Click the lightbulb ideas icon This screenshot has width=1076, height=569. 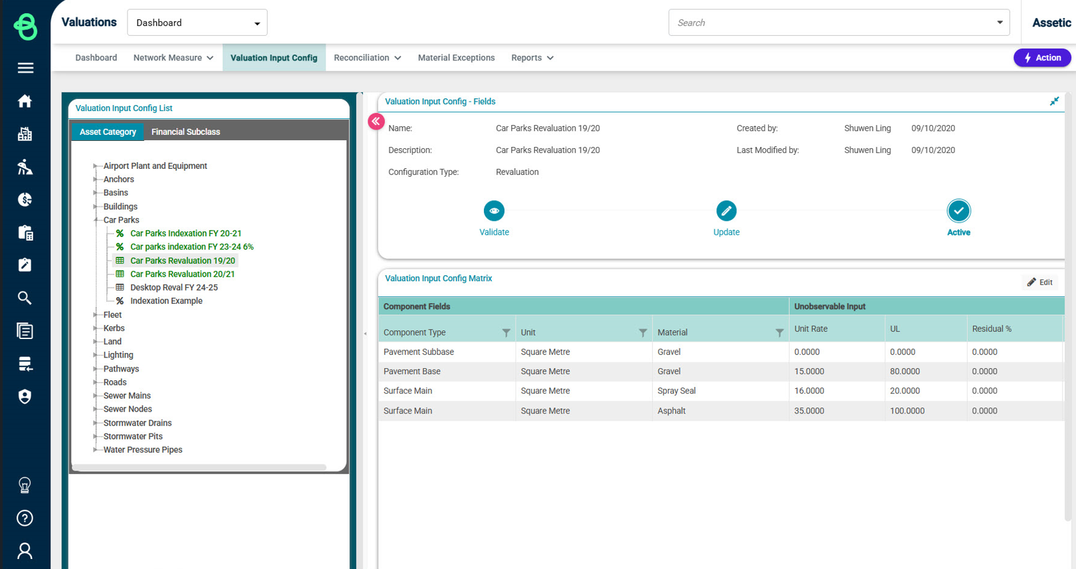click(x=25, y=485)
